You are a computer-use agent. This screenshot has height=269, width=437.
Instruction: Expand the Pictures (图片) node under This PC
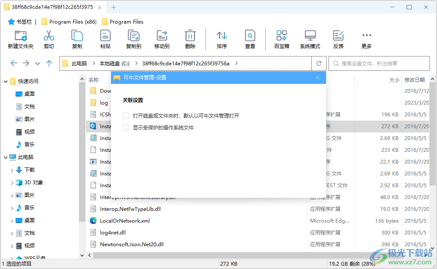(x=12, y=196)
